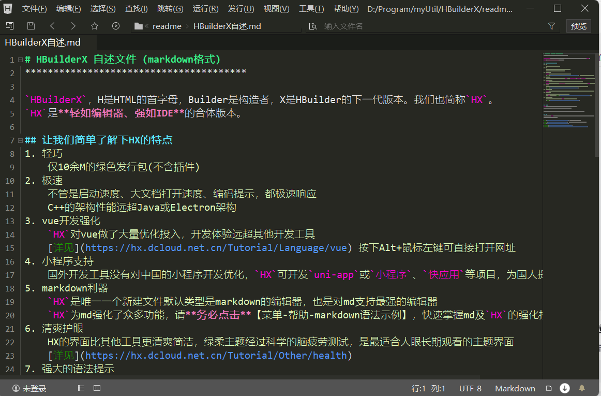Click the 输入文件名 search field
The width and height of the screenshot is (601, 396).
coord(429,26)
